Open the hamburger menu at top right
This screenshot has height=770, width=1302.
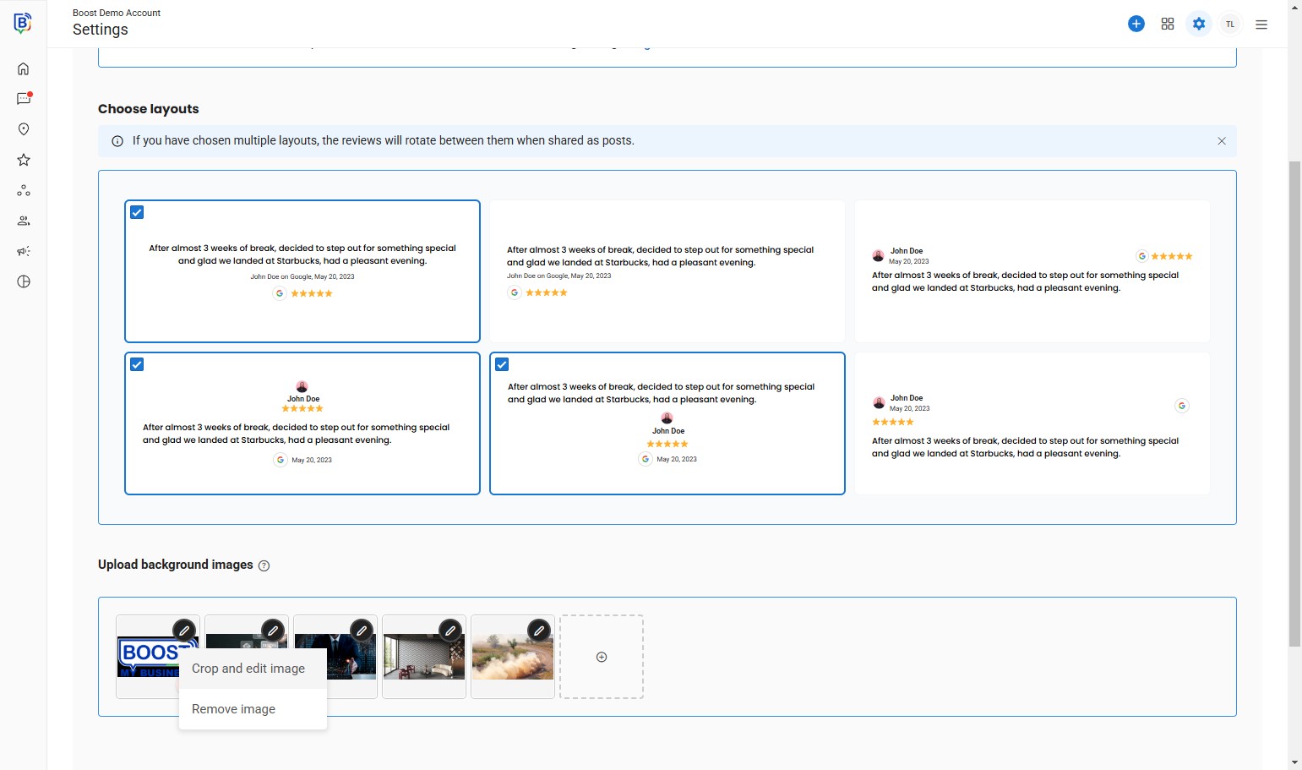click(1261, 25)
